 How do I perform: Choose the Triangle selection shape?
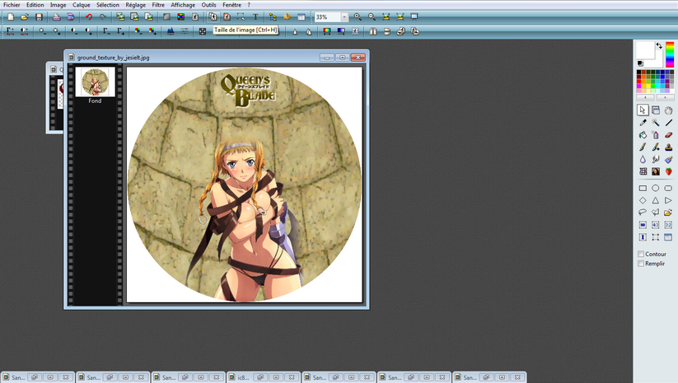(656, 200)
